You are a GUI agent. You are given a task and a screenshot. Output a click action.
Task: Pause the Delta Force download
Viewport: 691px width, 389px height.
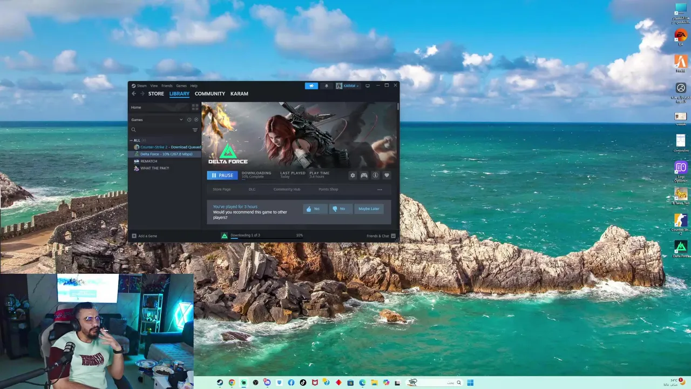click(x=222, y=175)
